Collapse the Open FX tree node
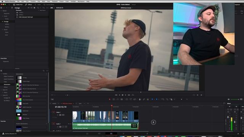Image resolution: width=244 pixels, height=137 pixels. pyautogui.click(x=2, y=90)
